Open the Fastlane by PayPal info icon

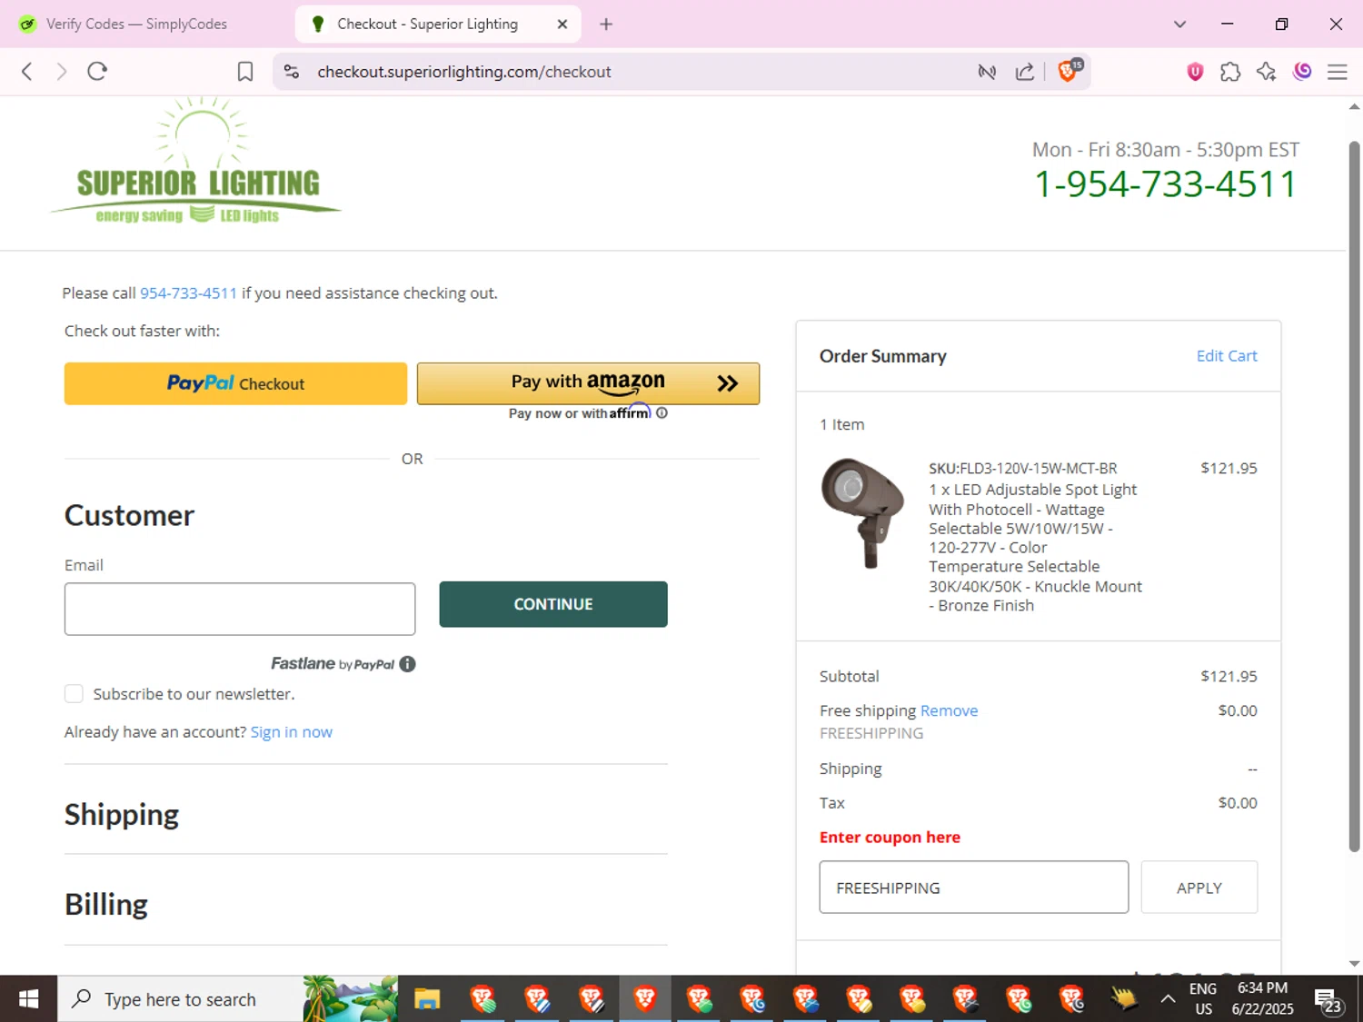(407, 664)
